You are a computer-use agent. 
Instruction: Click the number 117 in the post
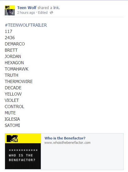(8, 31)
